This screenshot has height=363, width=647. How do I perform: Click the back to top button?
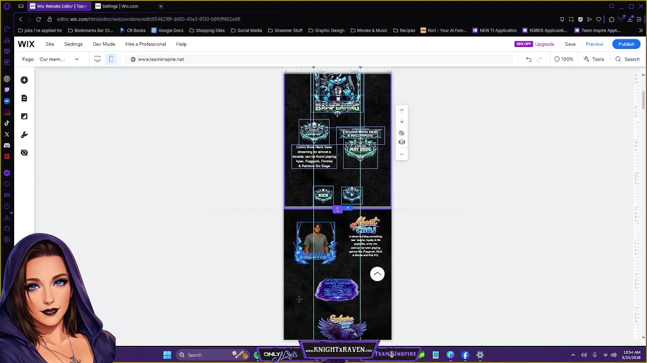pyautogui.click(x=377, y=274)
